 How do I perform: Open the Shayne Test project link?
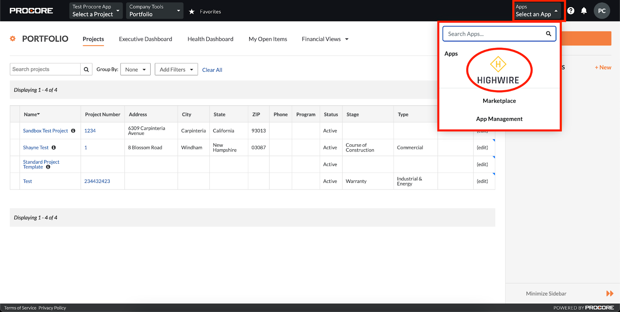pos(36,147)
